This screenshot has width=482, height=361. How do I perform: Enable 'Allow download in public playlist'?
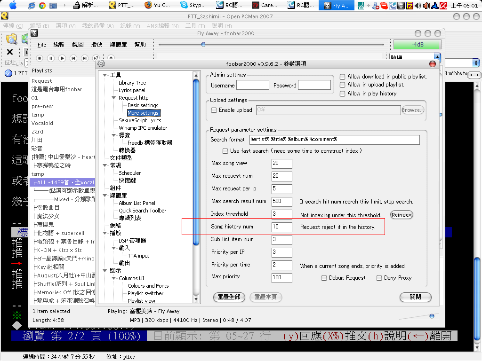pos(343,77)
